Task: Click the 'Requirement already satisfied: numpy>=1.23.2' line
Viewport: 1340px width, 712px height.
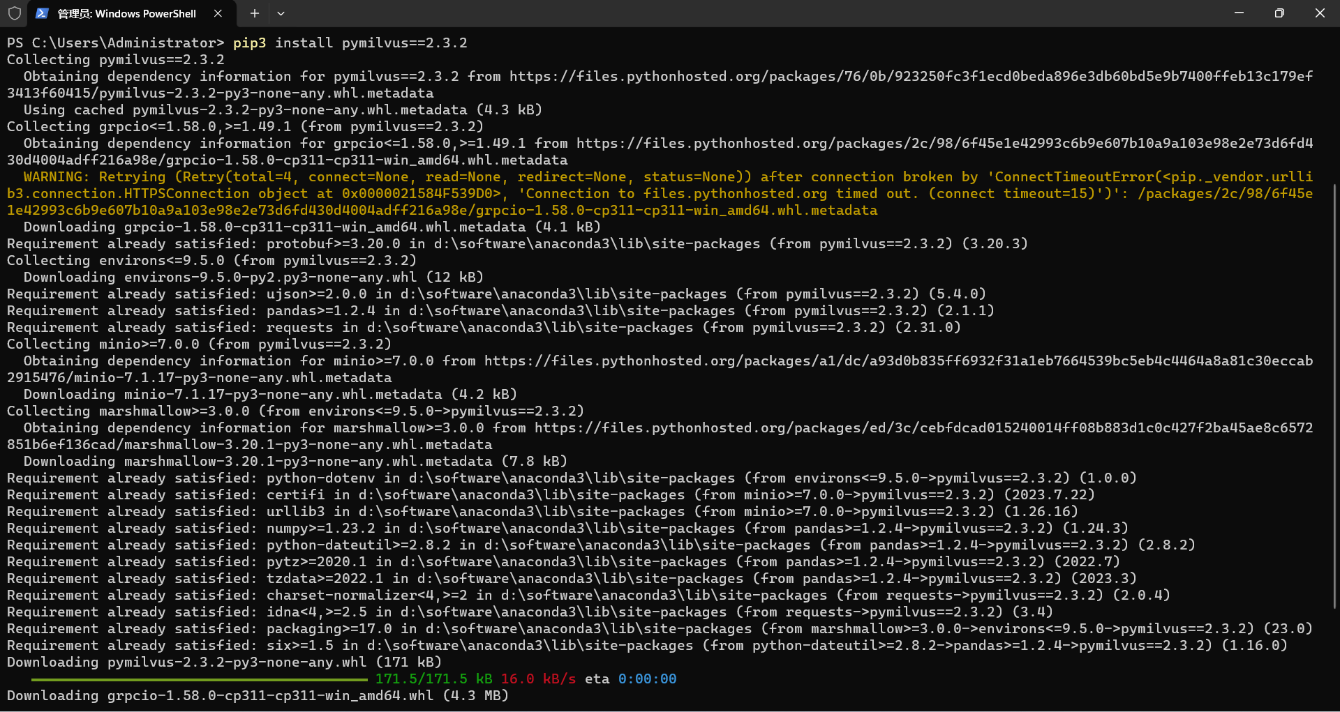Action: coord(567,528)
